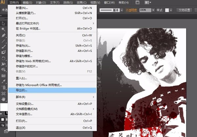The width and height of the screenshot is (197, 137).
Task: Select the Magic Wand tool
Action: click(3, 29)
